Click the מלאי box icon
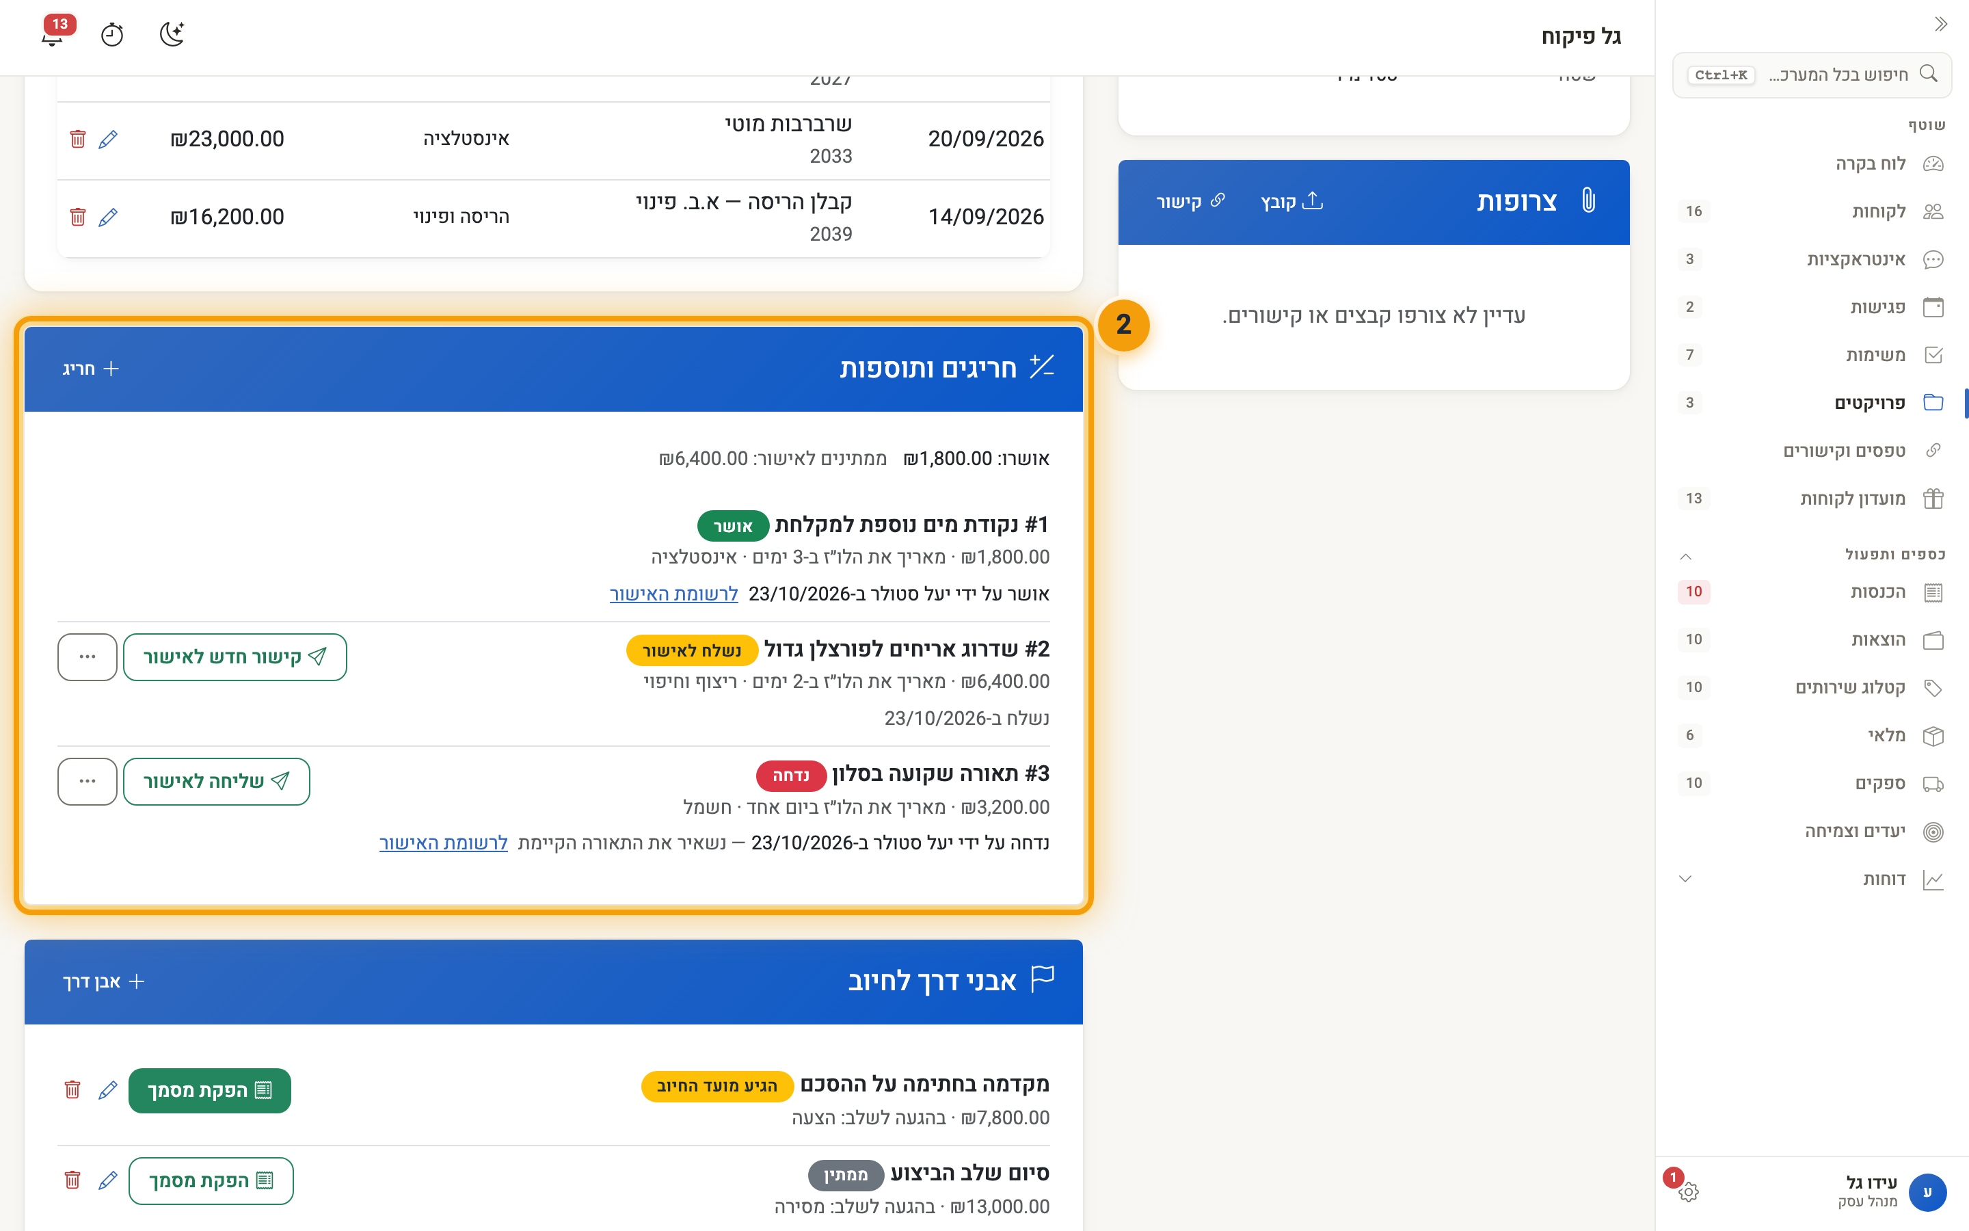This screenshot has width=1969, height=1231. (1933, 736)
